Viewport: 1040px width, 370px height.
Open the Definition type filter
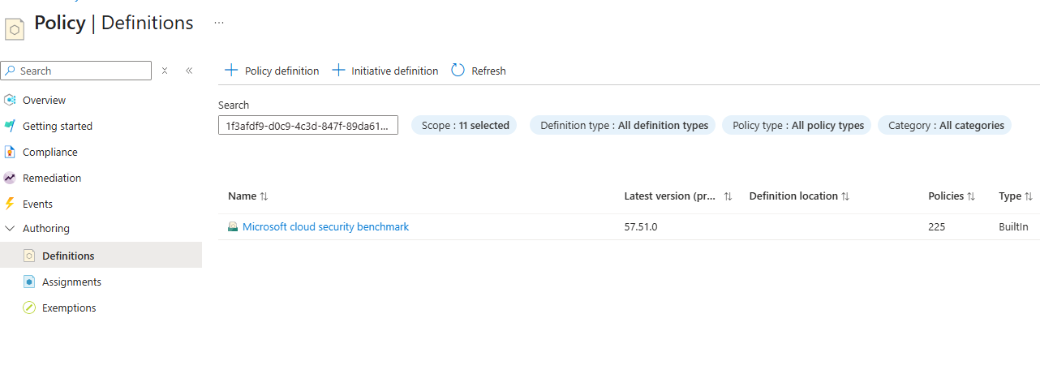coord(623,126)
